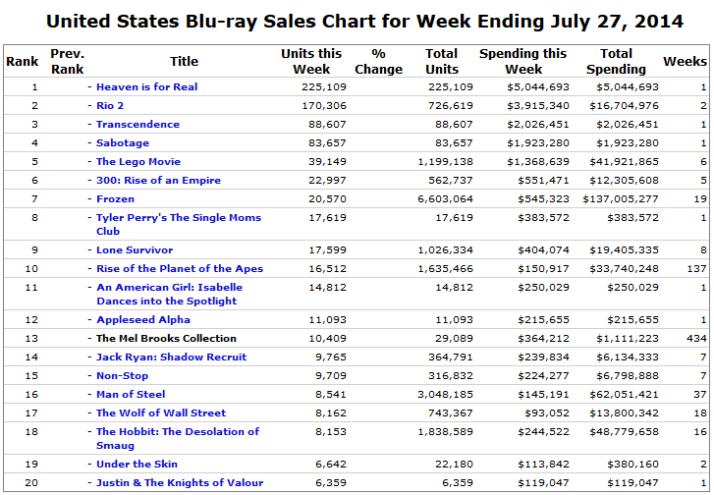Open the Heaven is for Real link

(x=146, y=86)
